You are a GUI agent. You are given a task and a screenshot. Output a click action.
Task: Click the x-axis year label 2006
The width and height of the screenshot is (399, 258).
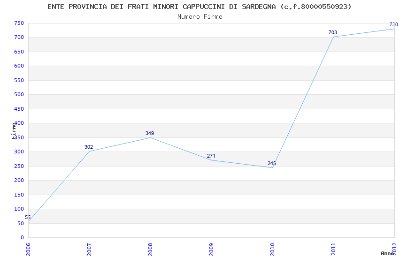tap(28, 250)
